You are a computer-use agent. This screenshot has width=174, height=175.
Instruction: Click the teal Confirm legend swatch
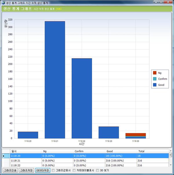155,79
